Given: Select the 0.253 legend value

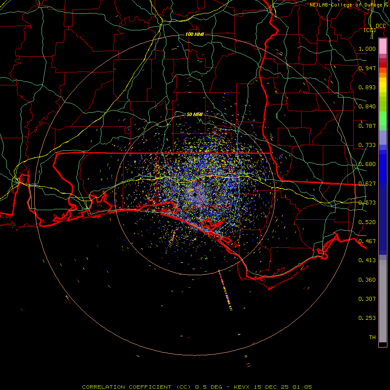Looking at the screenshot, I should (367, 318).
